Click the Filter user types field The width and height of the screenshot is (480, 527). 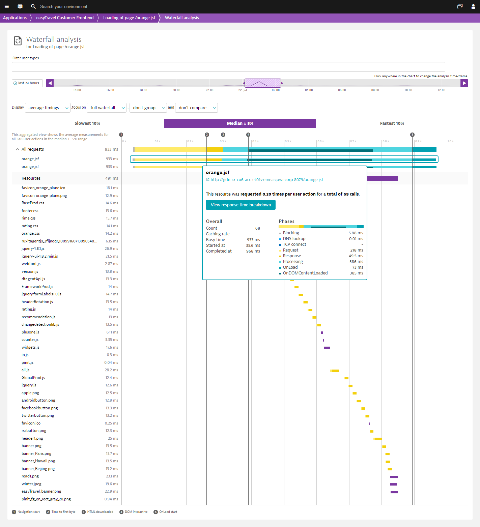click(x=228, y=67)
